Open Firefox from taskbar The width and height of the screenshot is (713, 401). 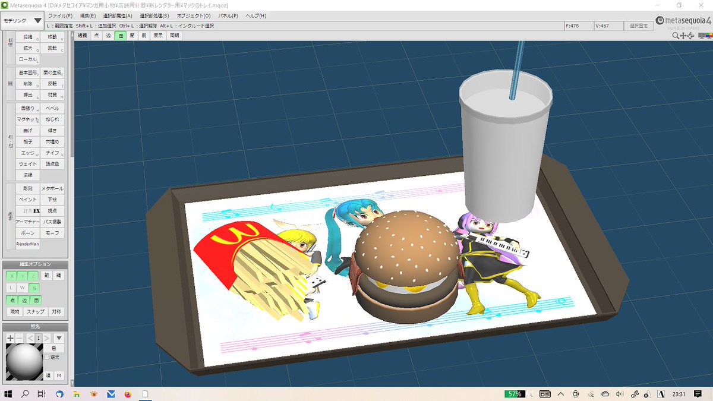(x=128, y=394)
